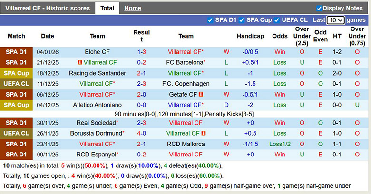The height and width of the screenshot is (194, 371).
Task: Click red card icon beside Getafe CF
Action: (x=201, y=94)
